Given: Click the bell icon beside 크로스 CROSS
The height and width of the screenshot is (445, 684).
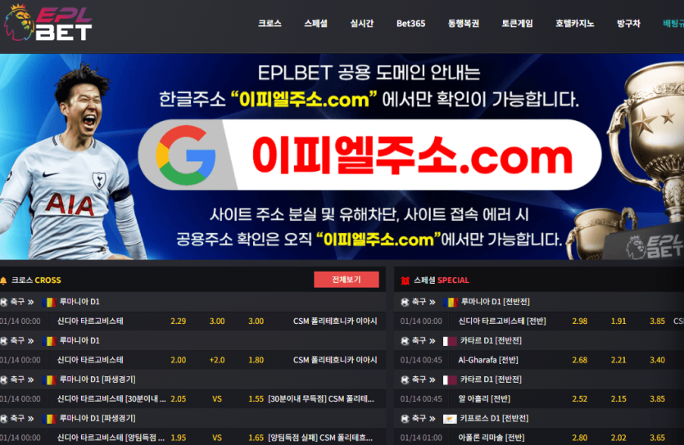Looking at the screenshot, I should (x=3, y=281).
